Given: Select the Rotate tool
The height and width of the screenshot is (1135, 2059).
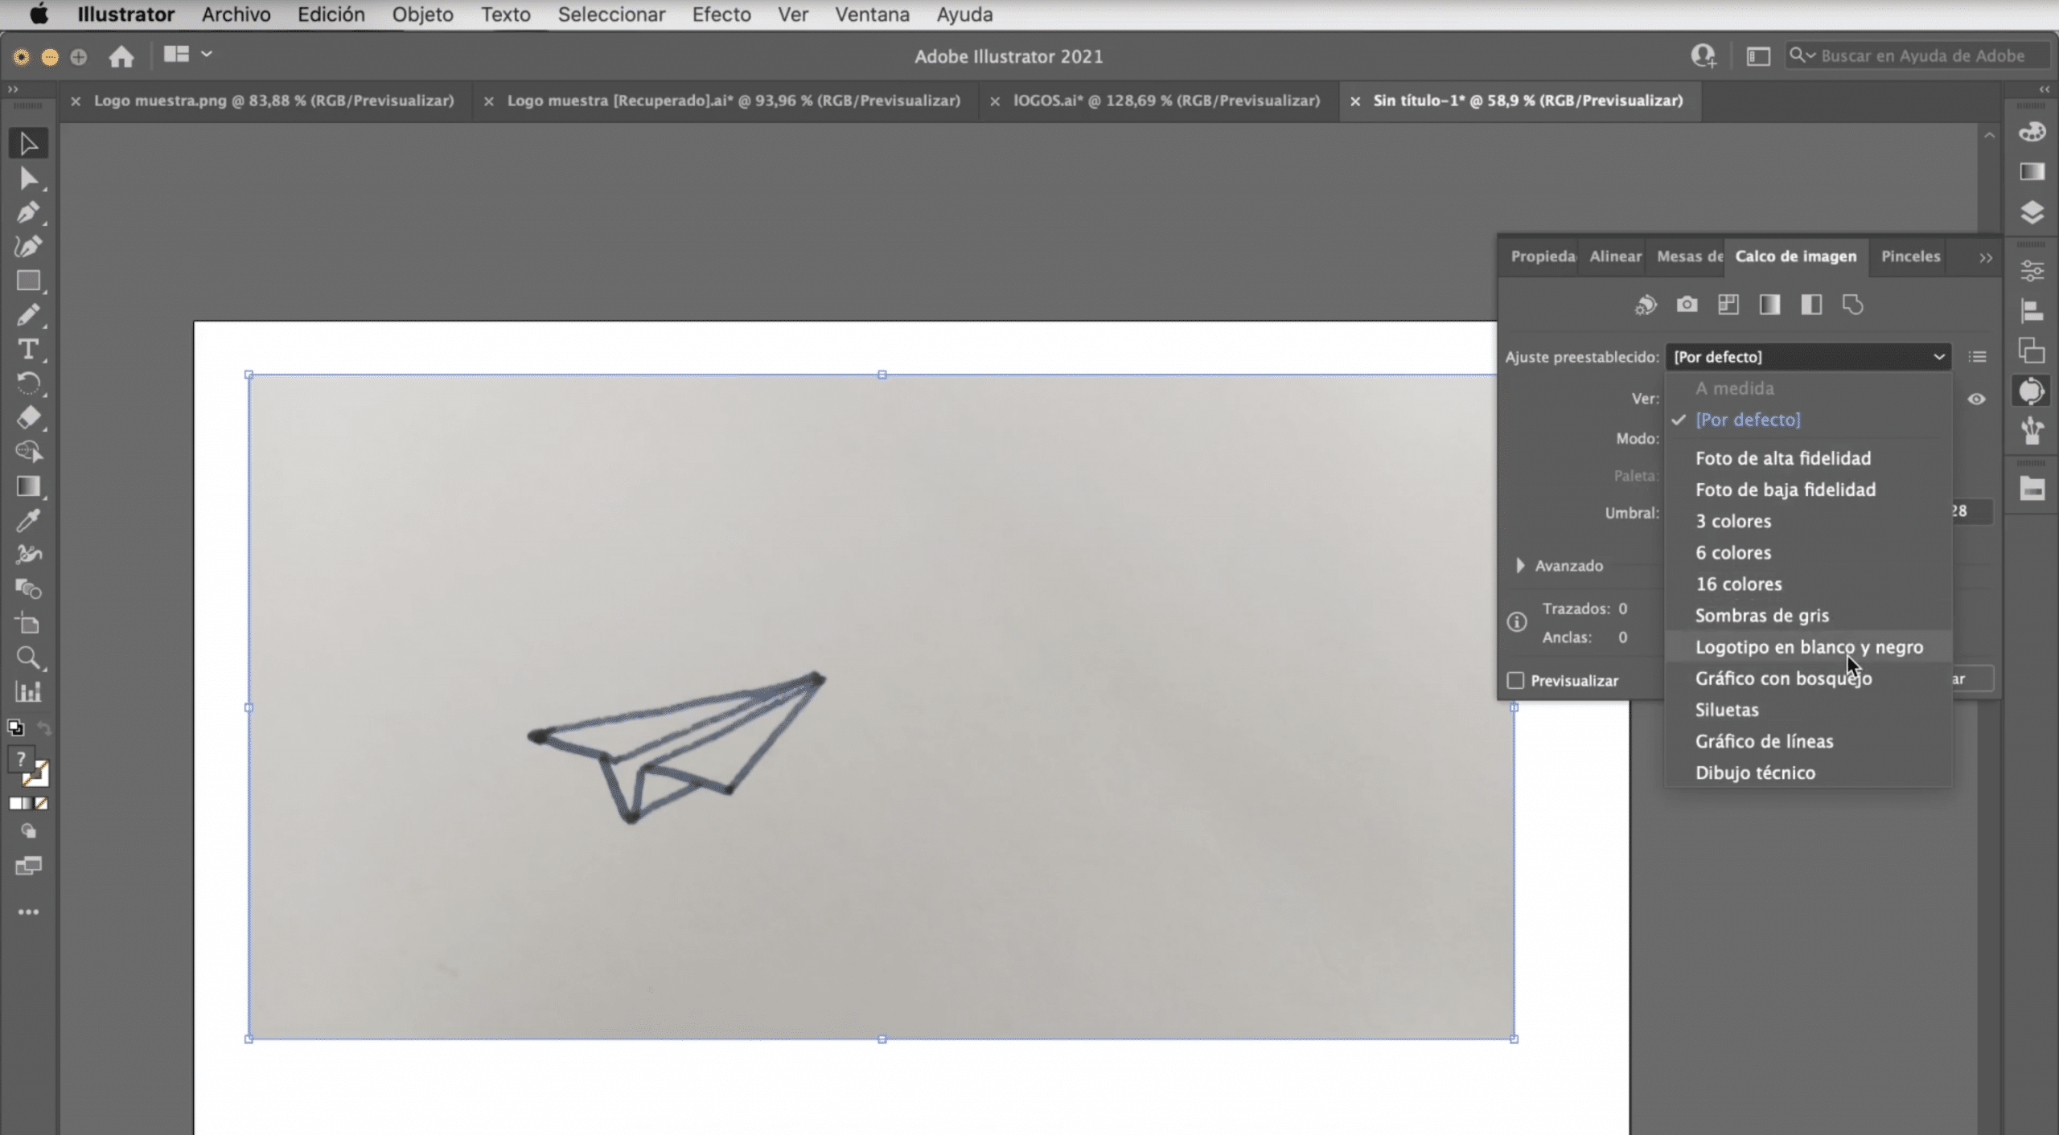Looking at the screenshot, I should point(28,383).
